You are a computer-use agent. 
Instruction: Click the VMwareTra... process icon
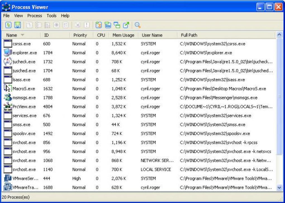[x=8, y=187]
